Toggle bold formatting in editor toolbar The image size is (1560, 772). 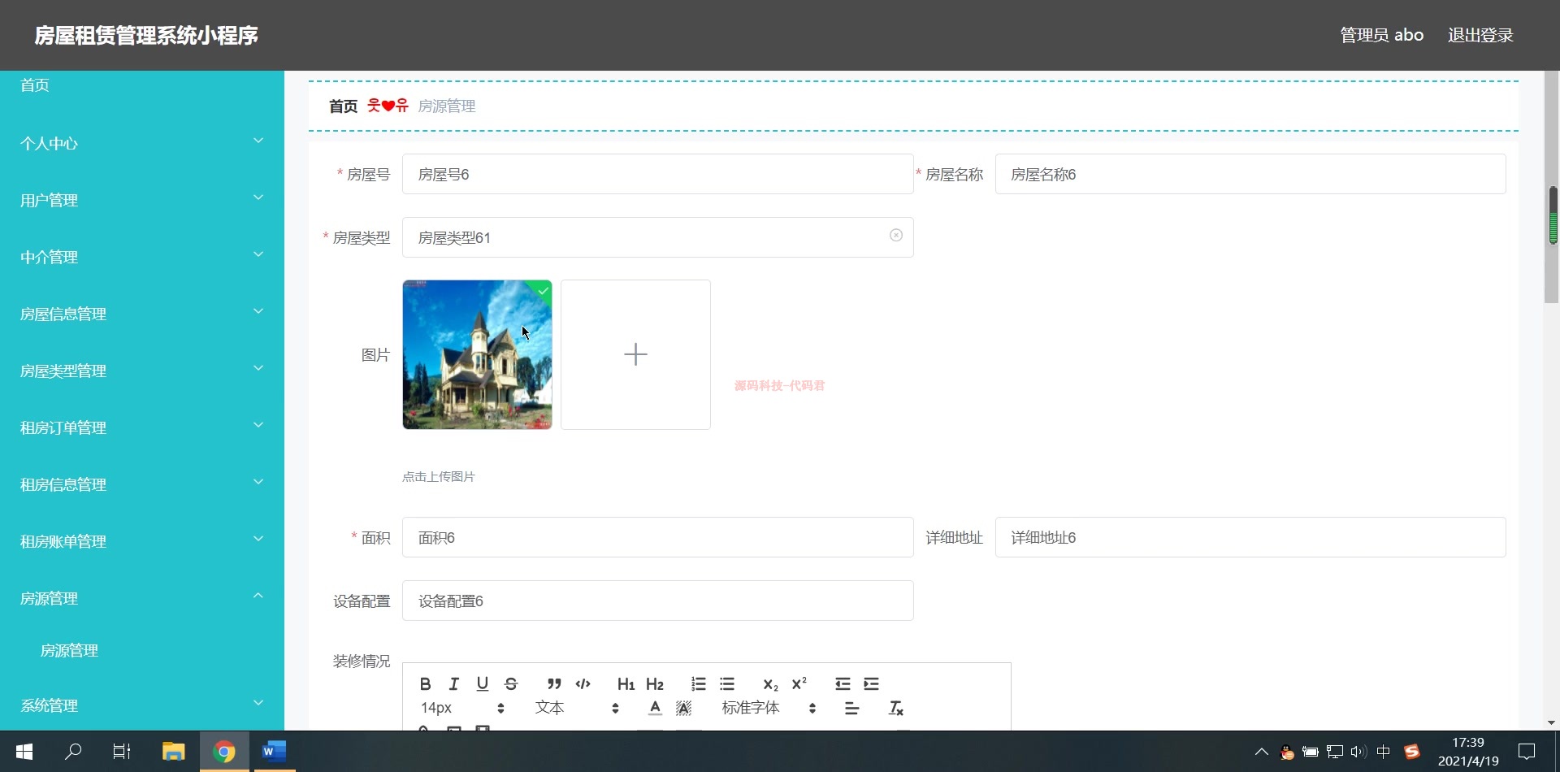tap(425, 684)
